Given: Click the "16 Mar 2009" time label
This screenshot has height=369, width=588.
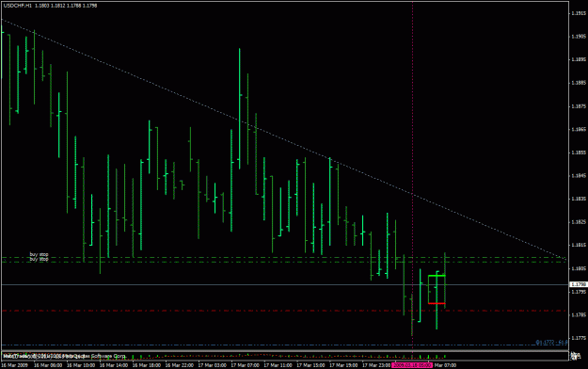Looking at the screenshot, I should pyautogui.click(x=14, y=365).
